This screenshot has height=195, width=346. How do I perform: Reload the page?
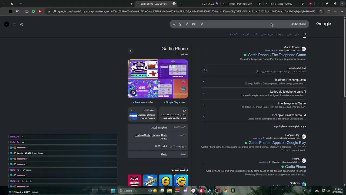coord(329,11)
